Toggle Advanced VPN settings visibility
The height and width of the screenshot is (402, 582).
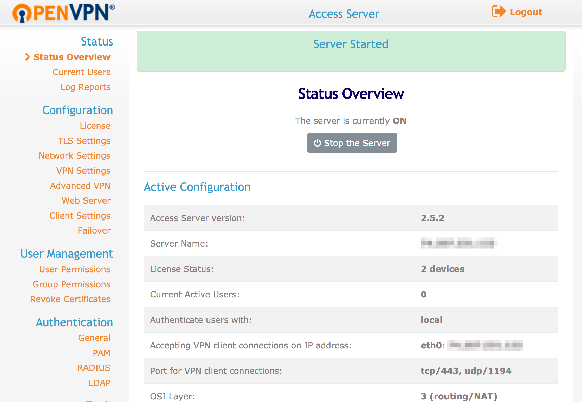(x=81, y=185)
